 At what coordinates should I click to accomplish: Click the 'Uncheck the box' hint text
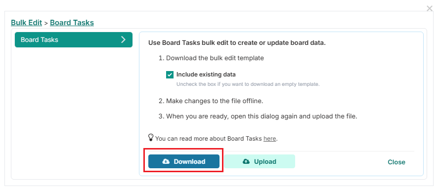(x=248, y=84)
